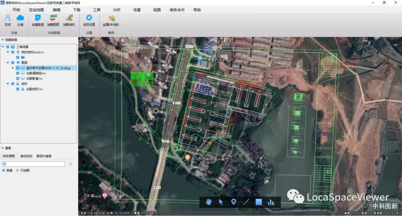Viewport: 402px width, 216px height.
Task: Open 选项设置 options gear
Action: (89, 20)
